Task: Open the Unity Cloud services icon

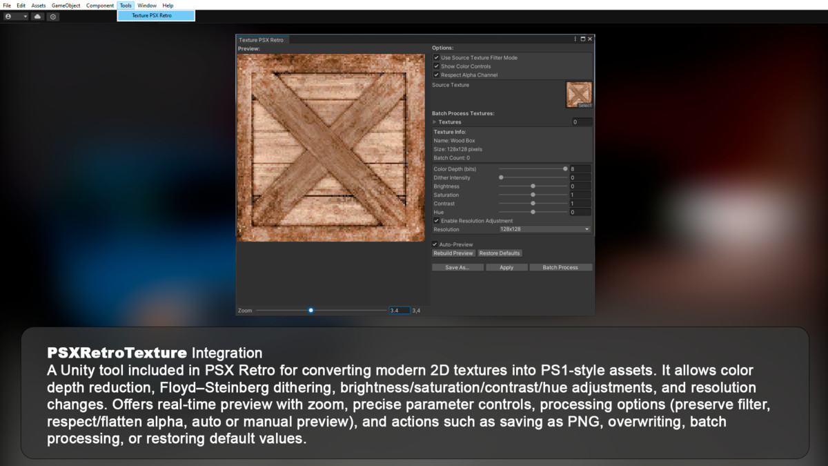Action: [x=37, y=16]
